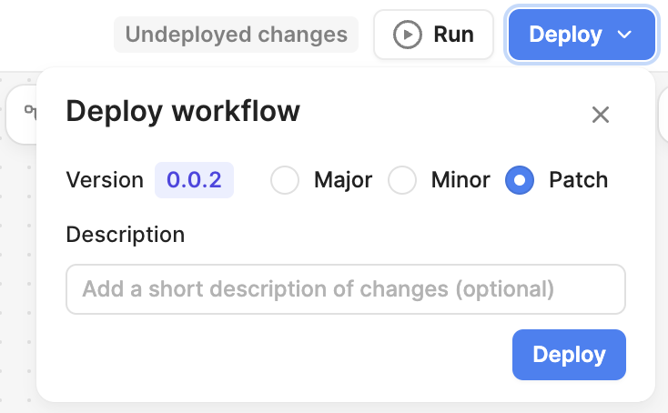Click the 'Major' radio label text

coord(343,180)
